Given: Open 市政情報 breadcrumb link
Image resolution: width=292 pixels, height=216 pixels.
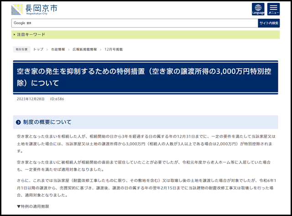Looking at the screenshot, I should click(58, 49).
